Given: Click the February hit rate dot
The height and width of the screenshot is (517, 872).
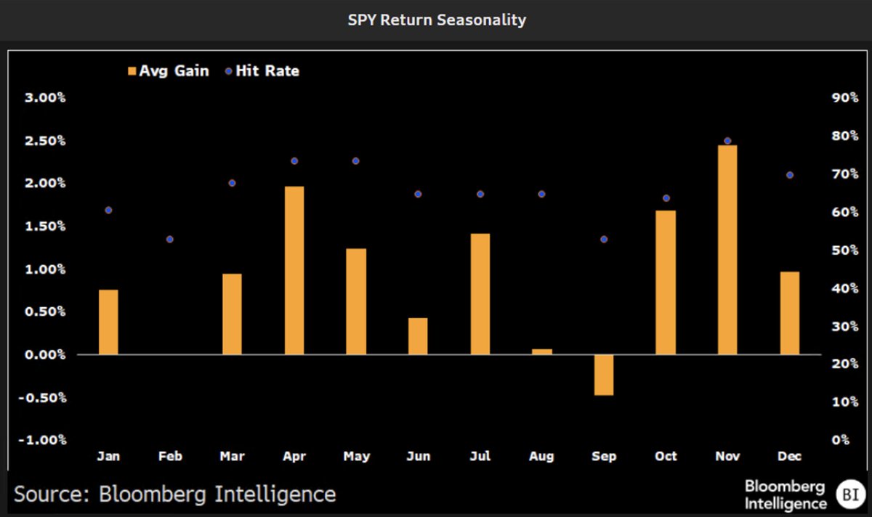Looking at the screenshot, I should pos(170,239).
